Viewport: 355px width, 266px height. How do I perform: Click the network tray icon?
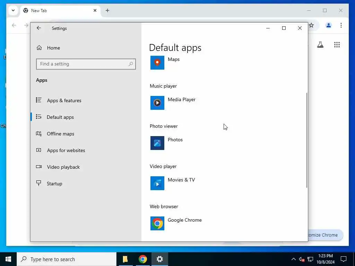point(310,259)
